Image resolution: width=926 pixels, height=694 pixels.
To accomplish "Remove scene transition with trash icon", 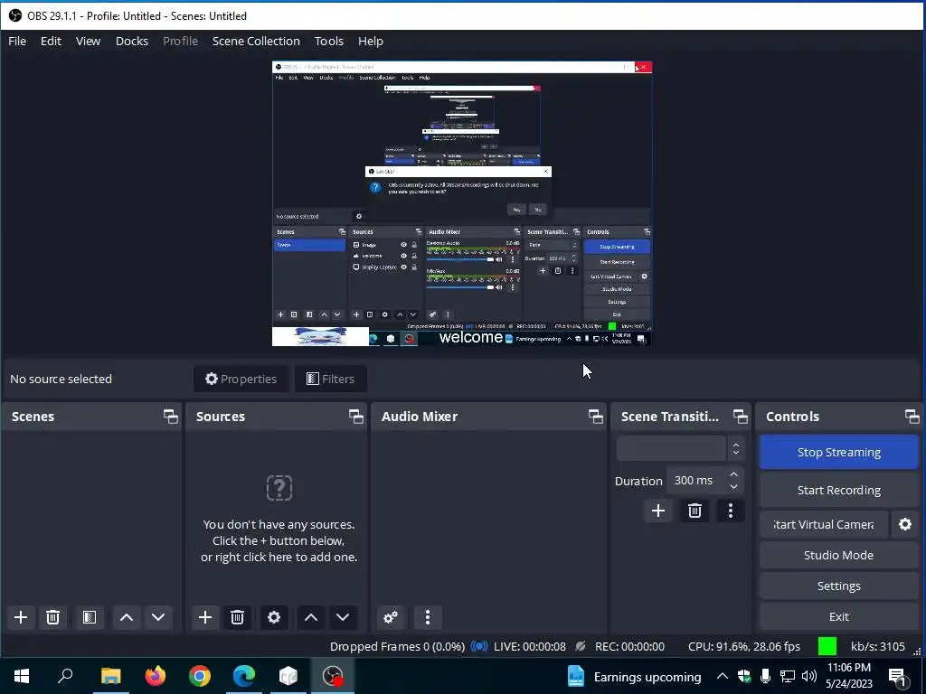I will point(694,511).
